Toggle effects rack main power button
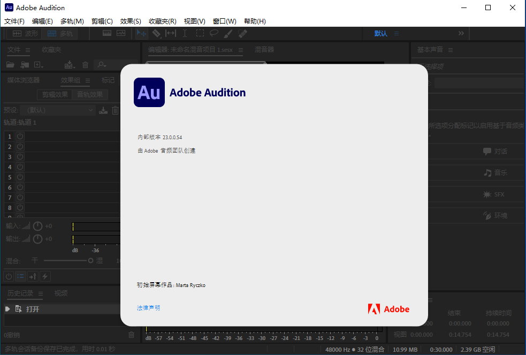The height and width of the screenshot is (355, 526). (x=9, y=276)
